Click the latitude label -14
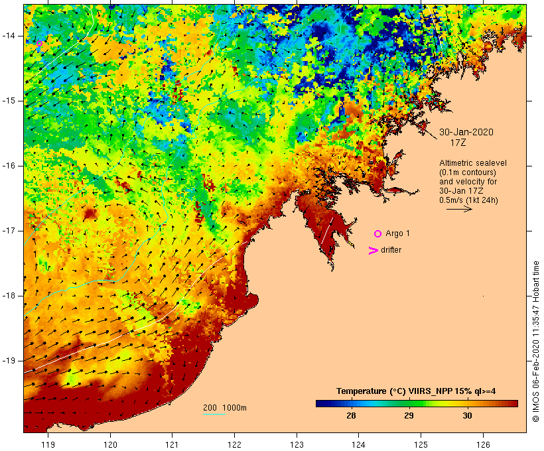This screenshot has width=544, height=451. point(8,36)
